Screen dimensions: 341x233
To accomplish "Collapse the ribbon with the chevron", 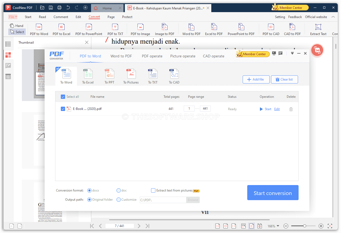I will [x=333, y=17].
